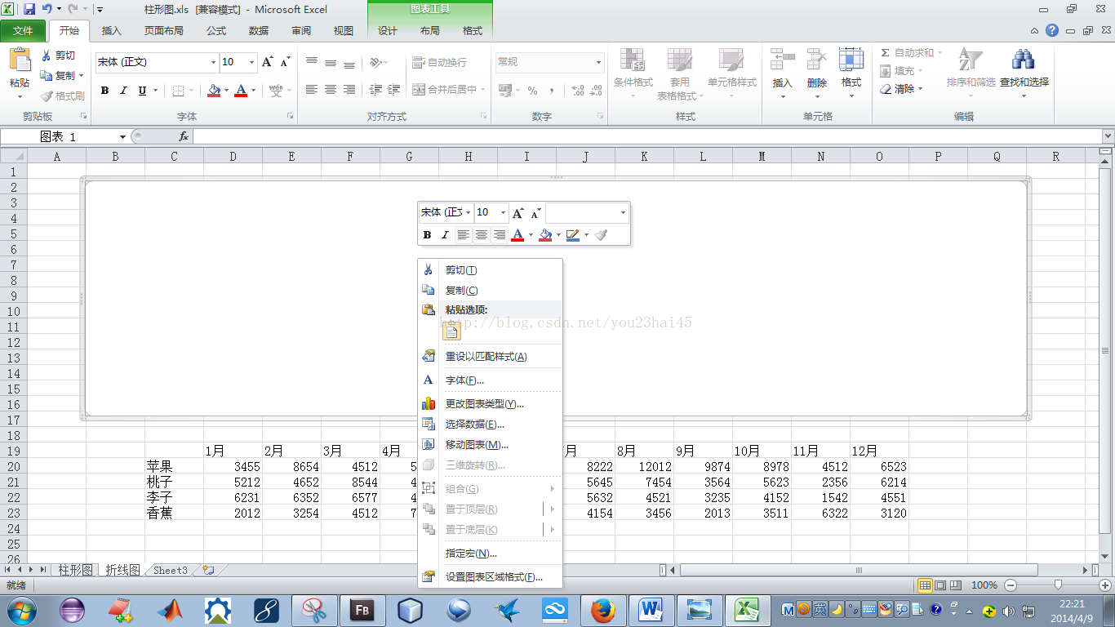
Task: Switch to the 设计 (Design) chart tools tab
Action: coord(388,31)
